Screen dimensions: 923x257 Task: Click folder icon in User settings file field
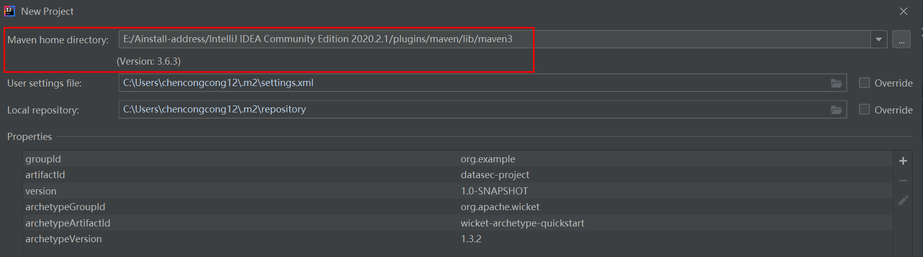pyautogui.click(x=836, y=83)
